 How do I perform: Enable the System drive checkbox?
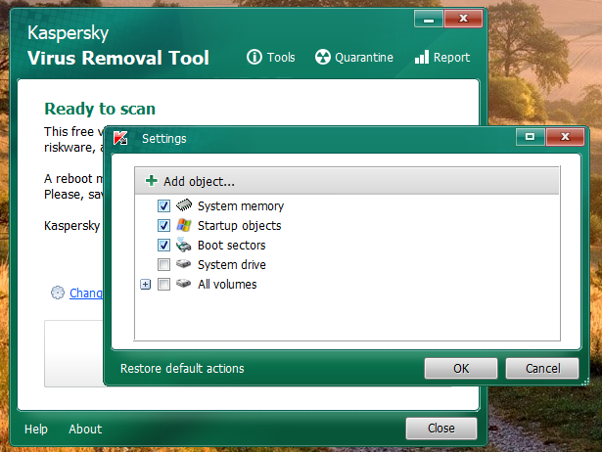point(164,265)
